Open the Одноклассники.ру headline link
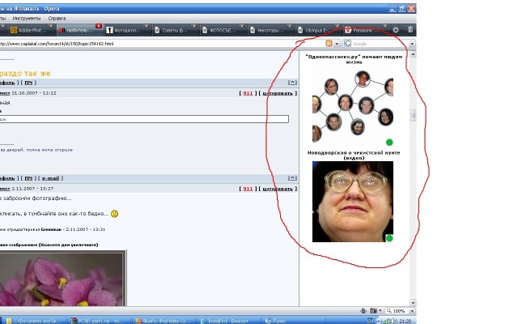This screenshot has width=518, height=324. [354, 59]
